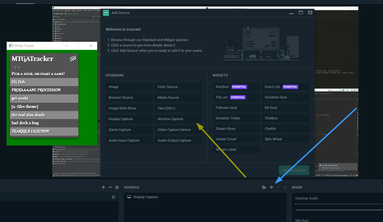This screenshot has width=383, height=222.
Task: Pick the Follower Goal widget
Action: tap(236, 108)
